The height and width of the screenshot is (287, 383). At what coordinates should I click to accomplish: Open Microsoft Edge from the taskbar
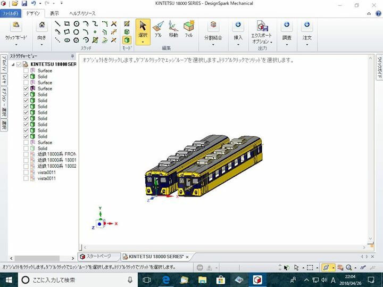(x=166, y=280)
